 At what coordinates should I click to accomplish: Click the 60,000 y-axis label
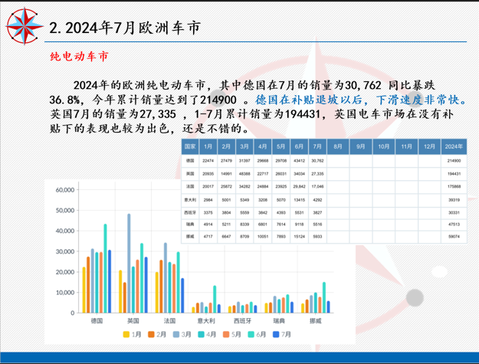pos(61,189)
